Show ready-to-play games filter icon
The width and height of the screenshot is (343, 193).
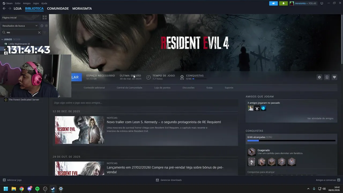tap(46, 26)
